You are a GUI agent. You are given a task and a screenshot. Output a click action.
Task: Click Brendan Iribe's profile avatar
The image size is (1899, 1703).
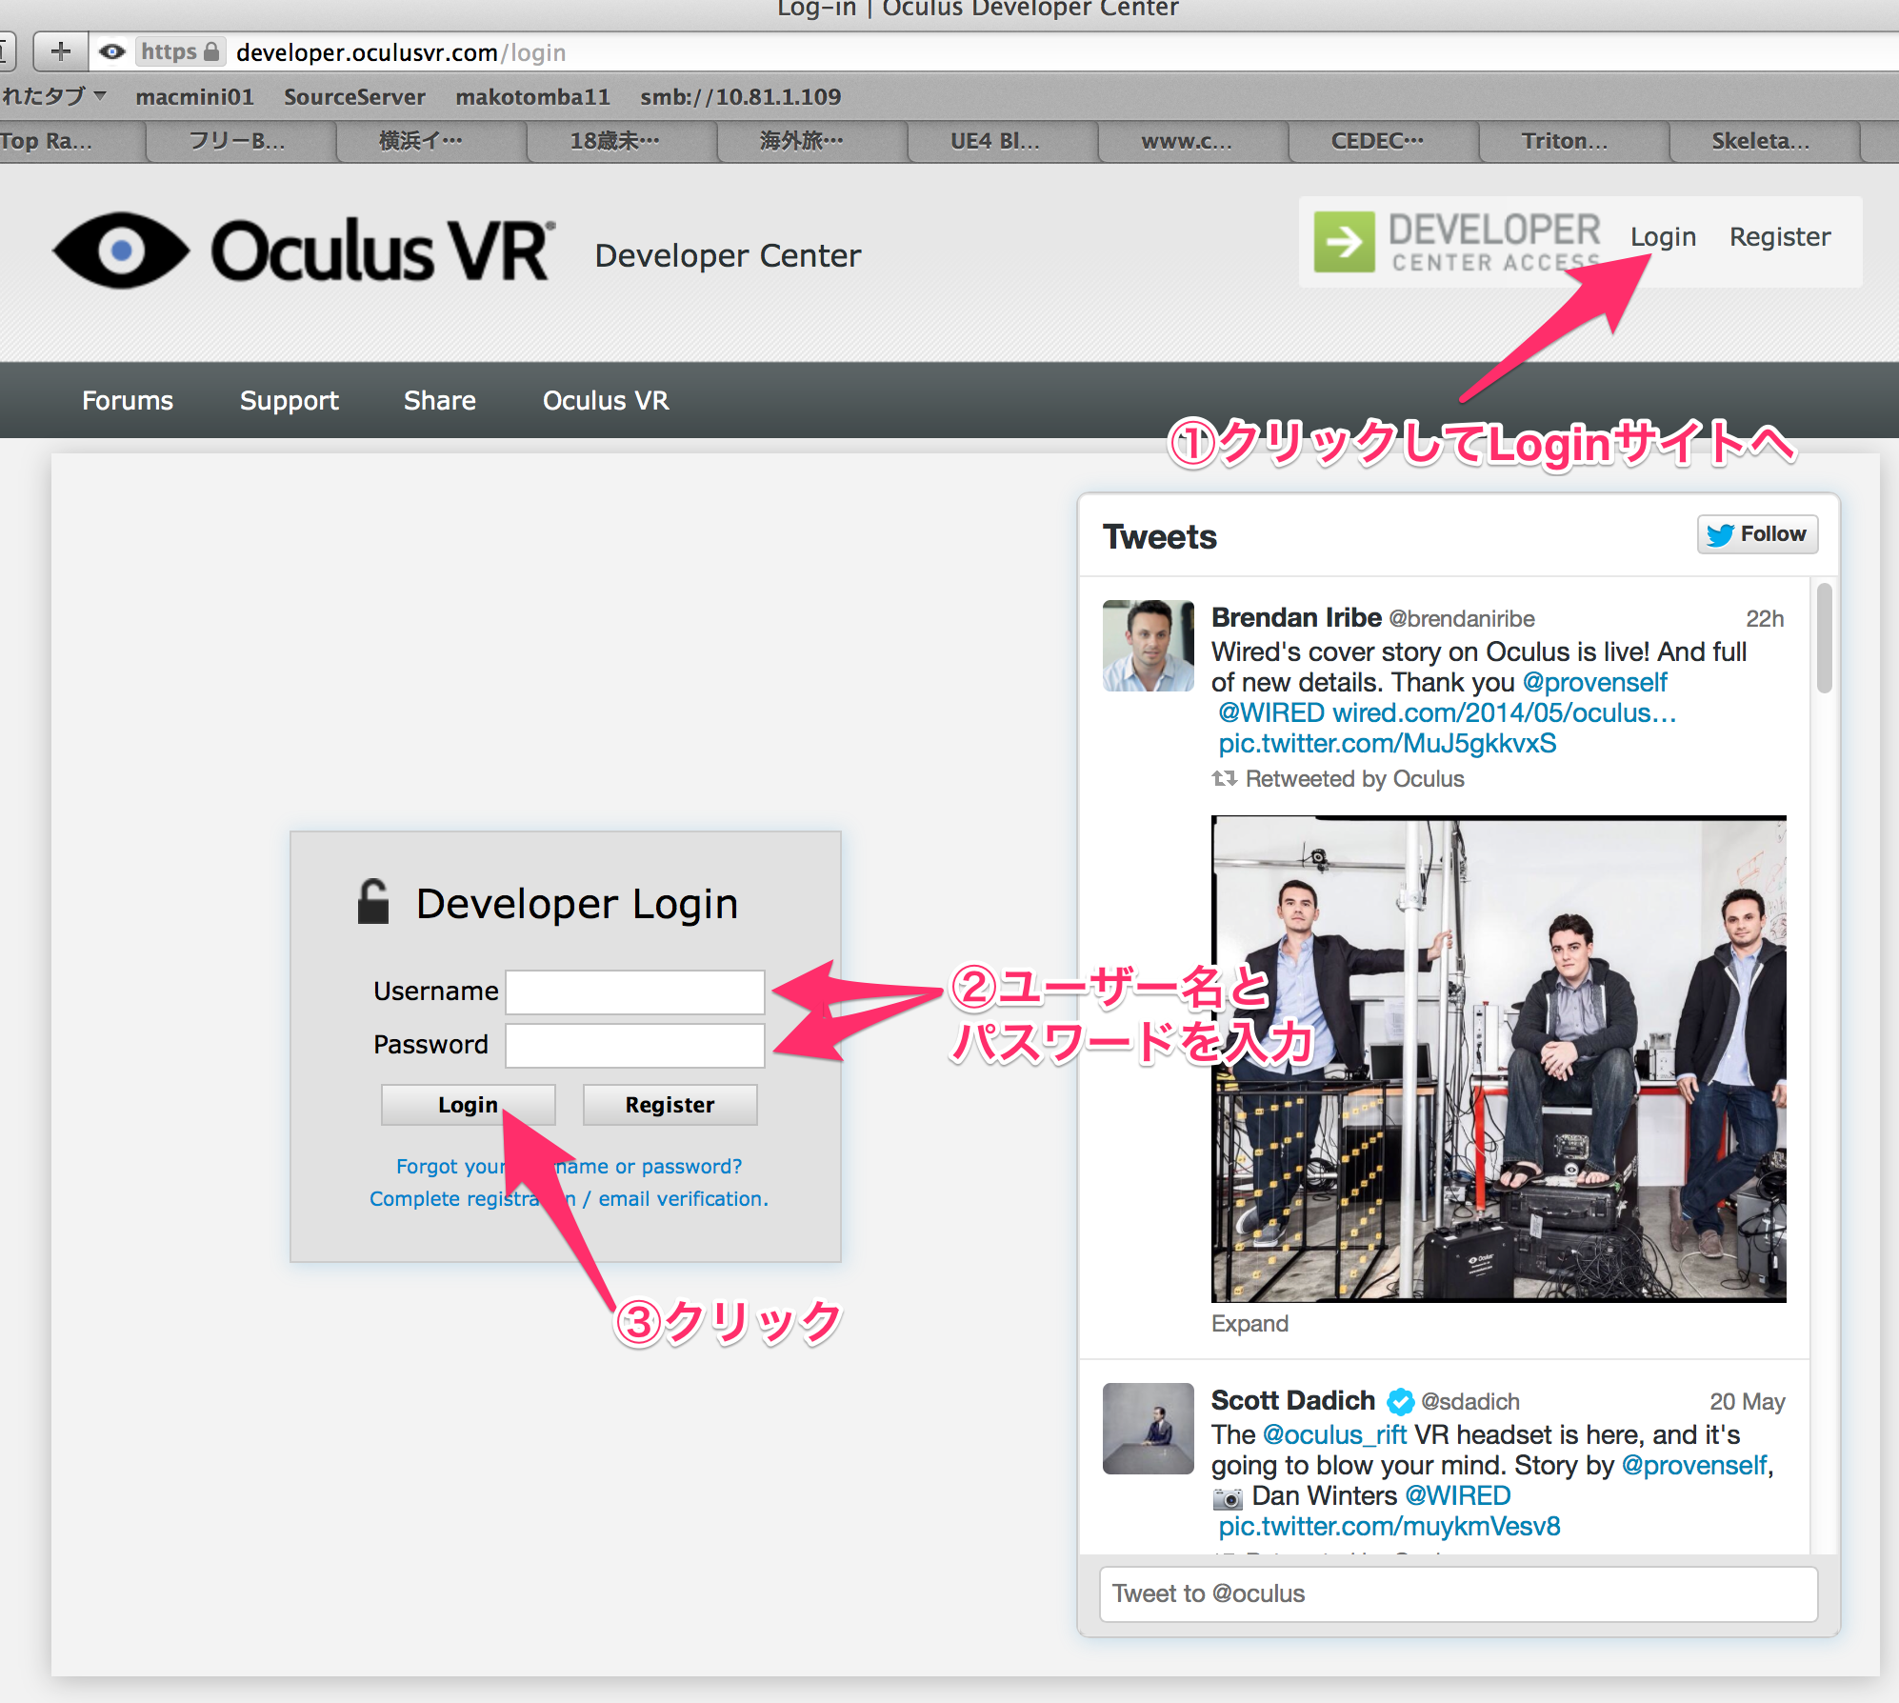pyautogui.click(x=1148, y=646)
